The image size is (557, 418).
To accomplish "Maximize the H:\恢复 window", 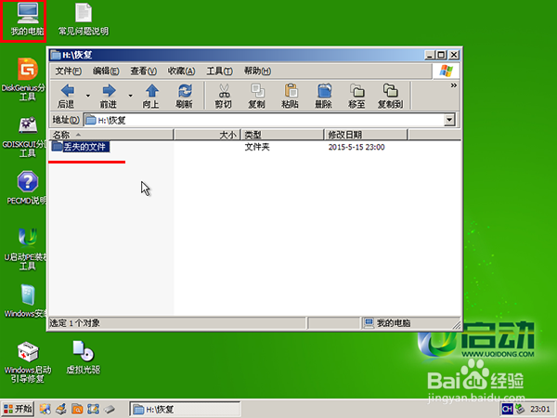I will pyautogui.click(x=441, y=55).
